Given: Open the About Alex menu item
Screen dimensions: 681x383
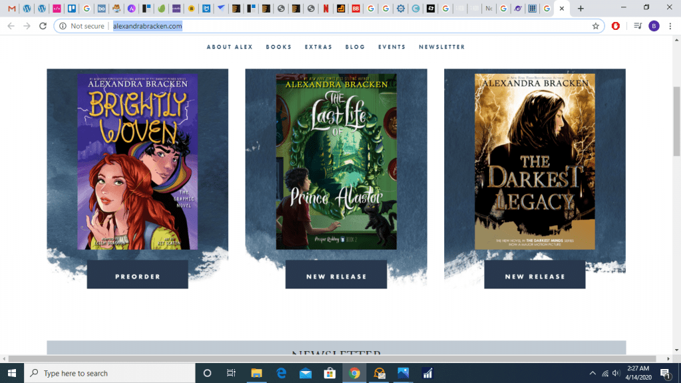Looking at the screenshot, I should point(229,47).
